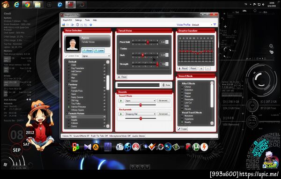Viewport: 281px width, 179px height.
Task: Enable the Phaser after effect
Action: 182,97
